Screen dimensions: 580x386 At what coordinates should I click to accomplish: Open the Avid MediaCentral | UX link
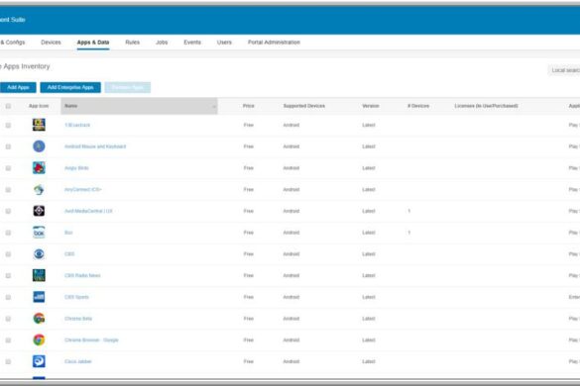pos(88,211)
